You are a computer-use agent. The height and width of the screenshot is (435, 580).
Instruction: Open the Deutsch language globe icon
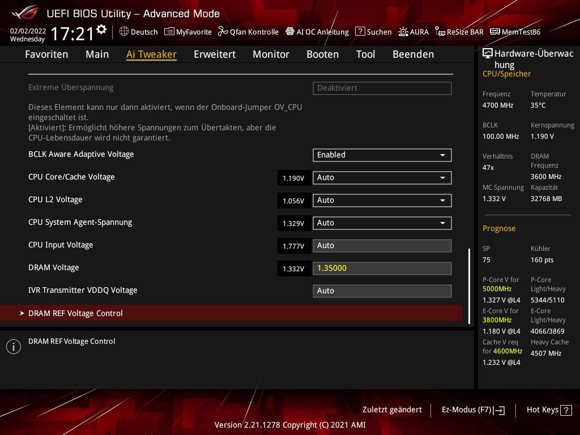click(x=124, y=32)
